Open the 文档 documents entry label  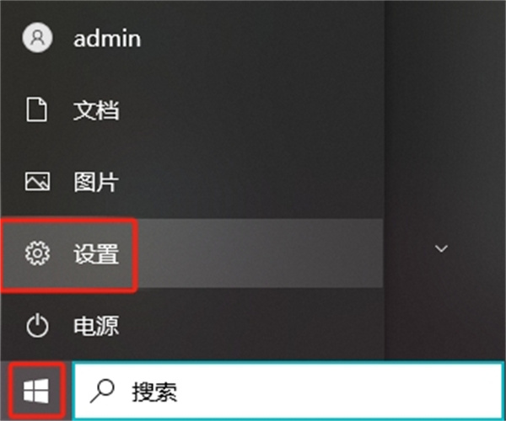pyautogui.click(x=96, y=110)
